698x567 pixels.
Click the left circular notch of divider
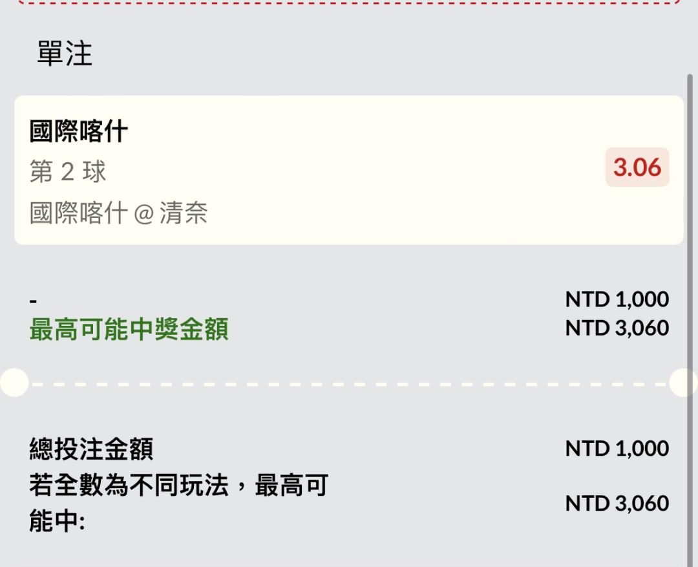tap(13, 383)
